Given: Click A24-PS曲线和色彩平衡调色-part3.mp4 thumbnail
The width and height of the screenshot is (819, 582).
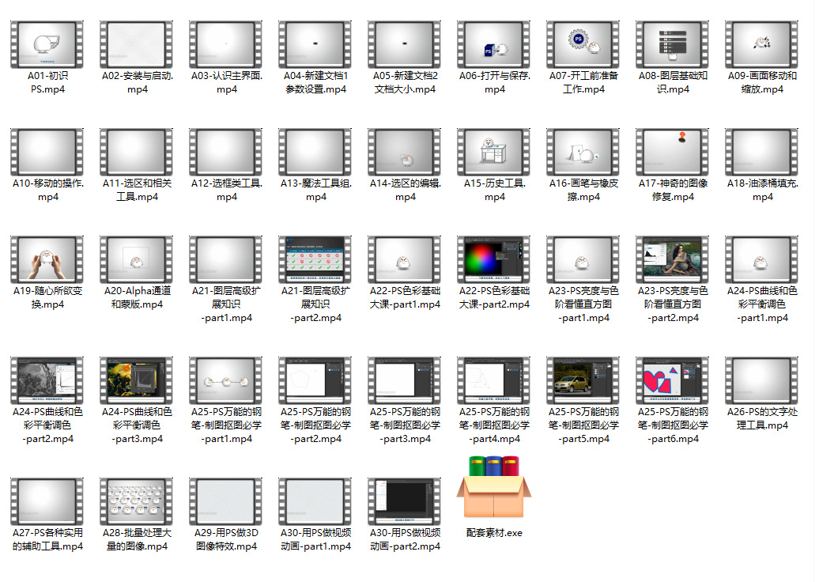Looking at the screenshot, I should 137,380.
